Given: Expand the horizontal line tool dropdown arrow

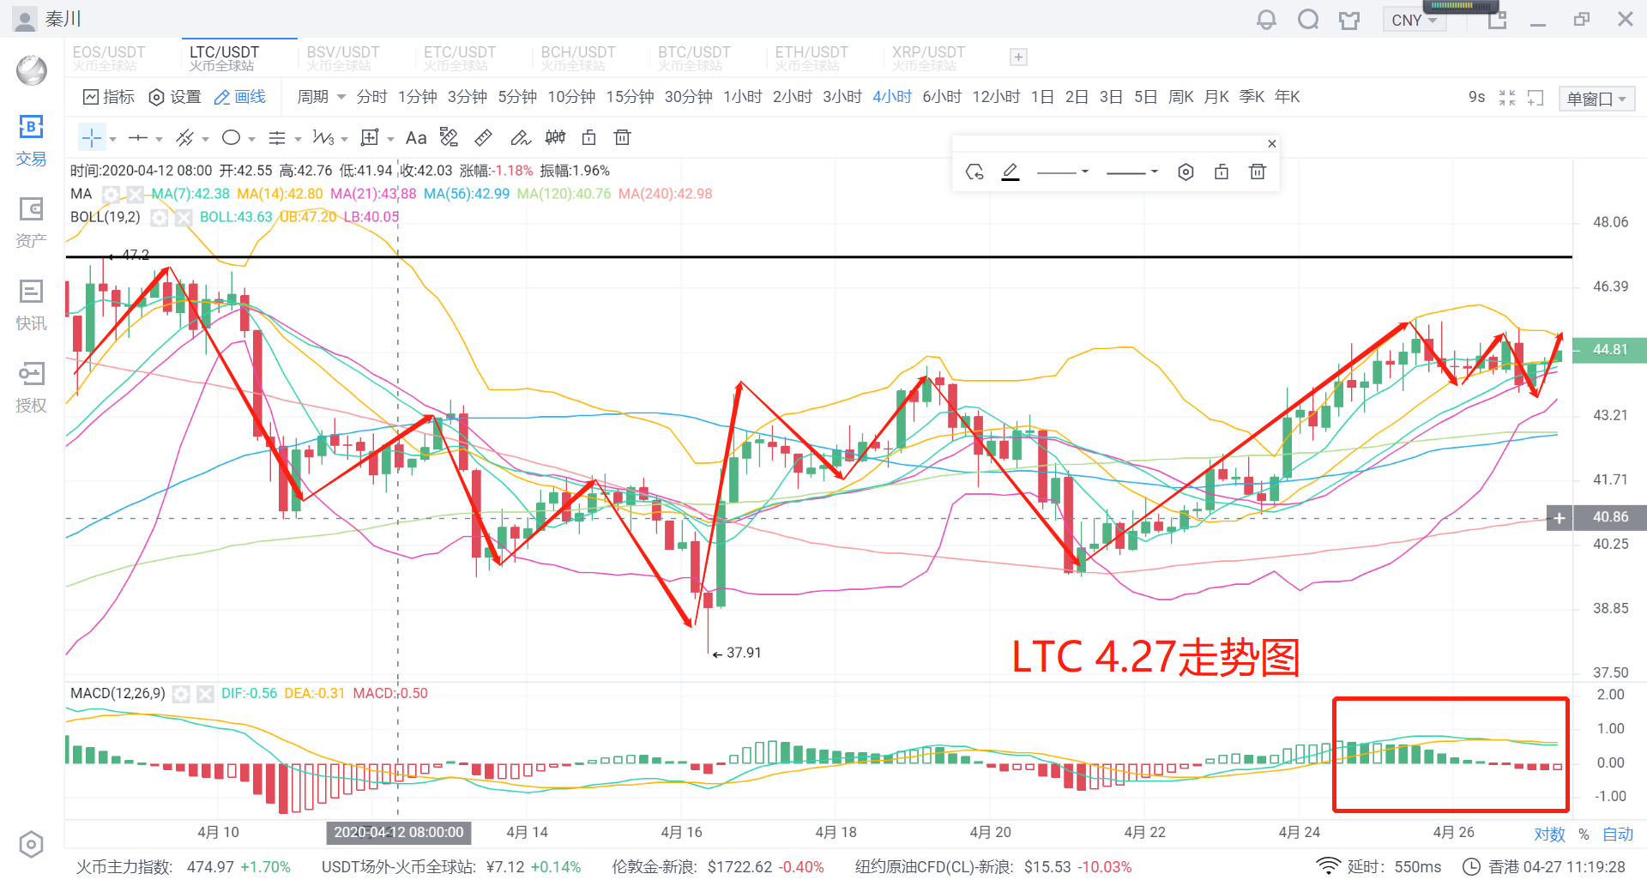Looking at the screenshot, I should point(159,139).
